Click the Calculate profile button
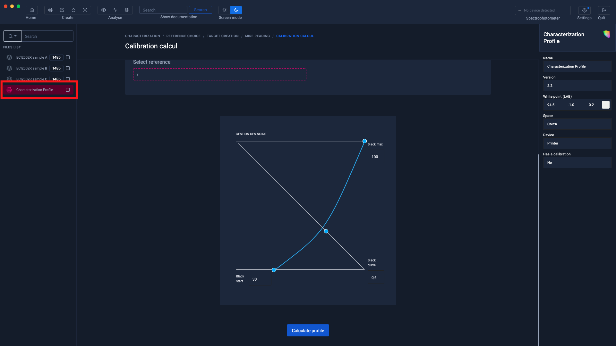 point(308,330)
